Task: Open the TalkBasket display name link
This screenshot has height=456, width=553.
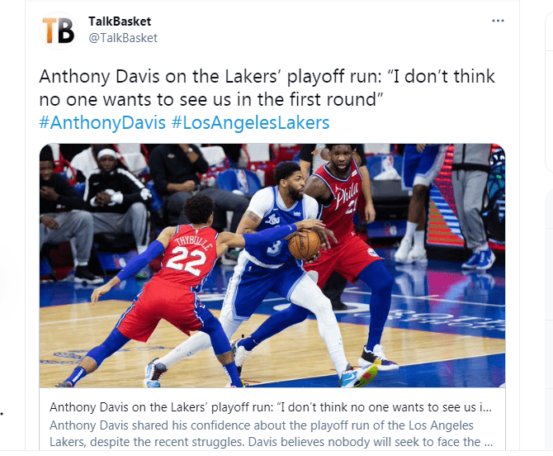Action: (x=120, y=21)
